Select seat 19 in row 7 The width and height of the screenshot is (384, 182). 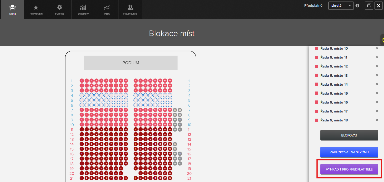pos(175,110)
